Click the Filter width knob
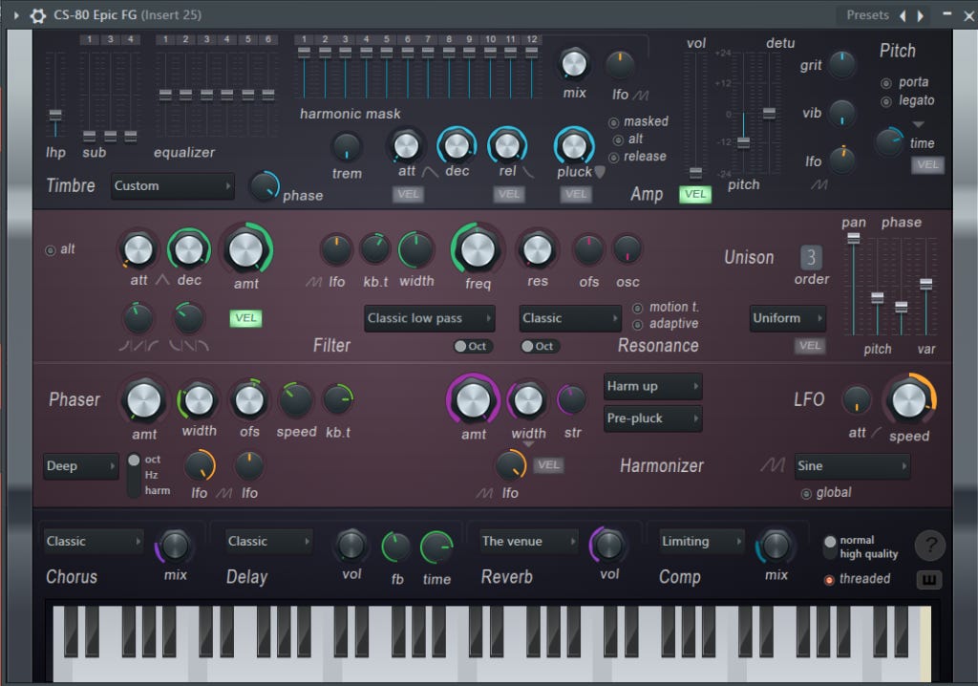The image size is (978, 686). 416,249
